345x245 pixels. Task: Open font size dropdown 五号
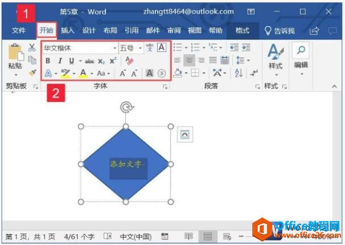[140, 48]
